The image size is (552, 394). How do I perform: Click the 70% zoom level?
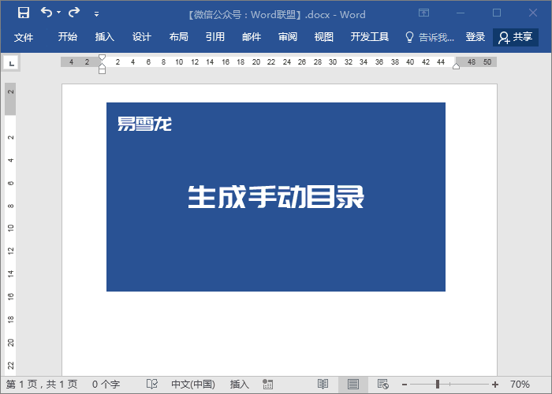tap(520, 385)
